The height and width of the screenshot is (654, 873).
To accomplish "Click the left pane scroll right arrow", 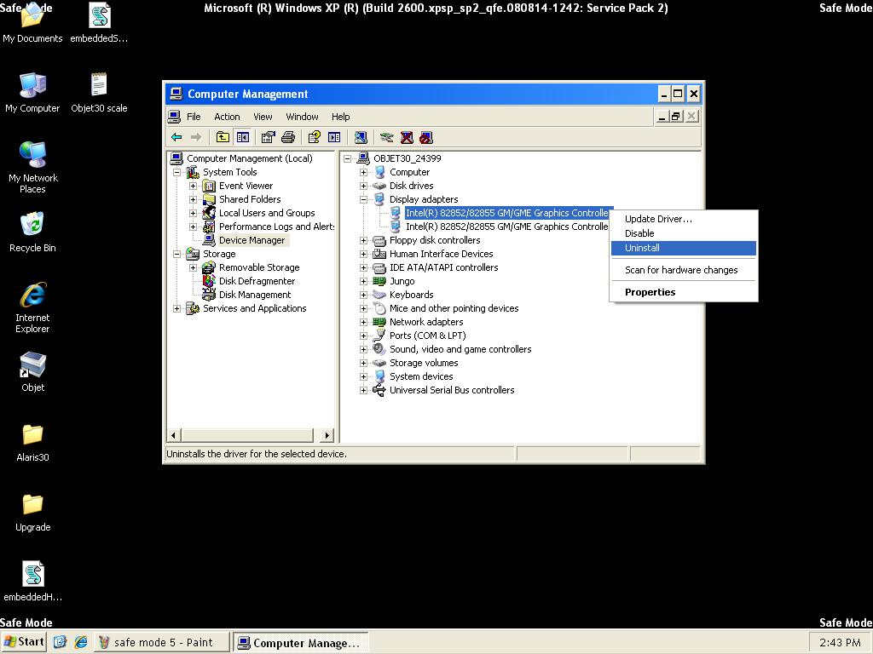I will (327, 435).
